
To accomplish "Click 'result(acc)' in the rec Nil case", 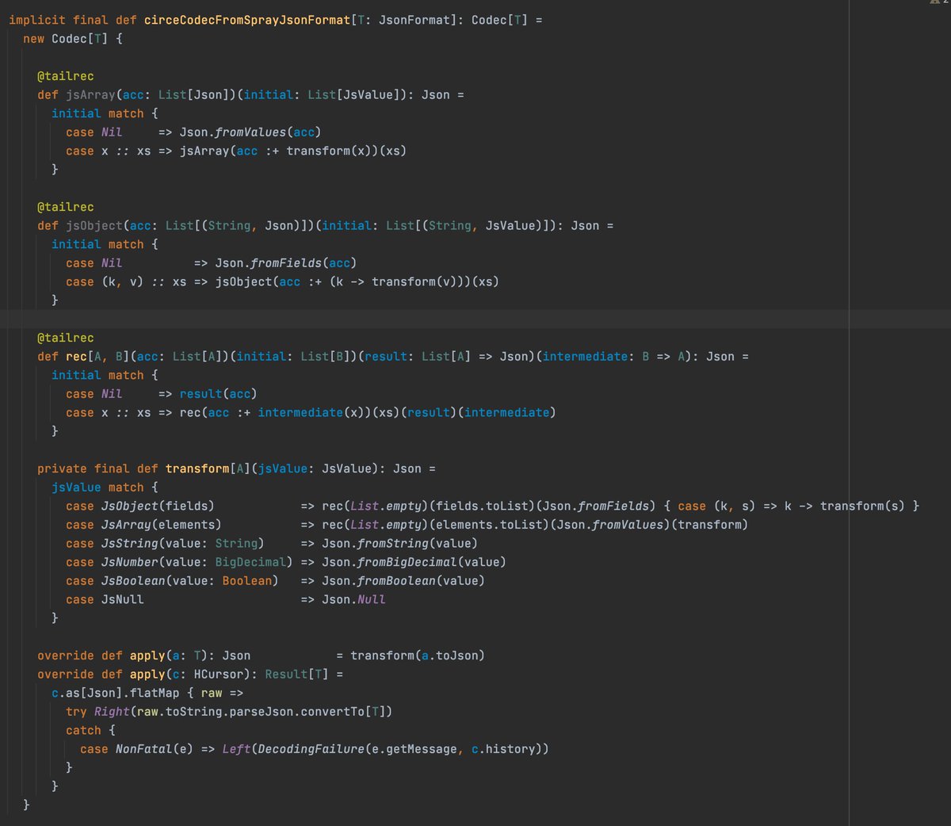I will 219,393.
